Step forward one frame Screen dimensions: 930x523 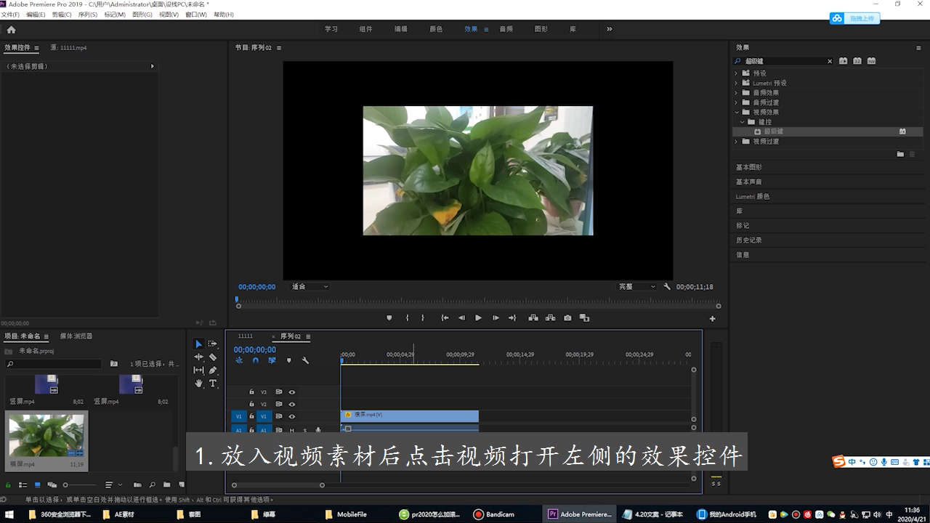tap(496, 318)
